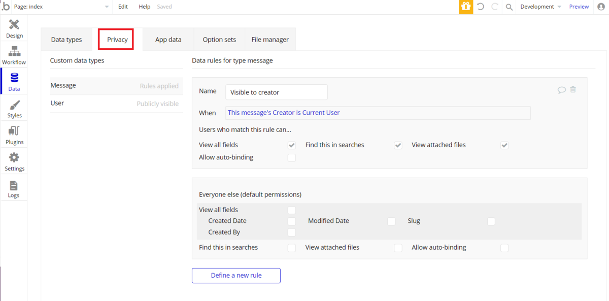Open the Workflow editor icon
Image resolution: width=609 pixels, height=301 pixels.
click(x=14, y=55)
